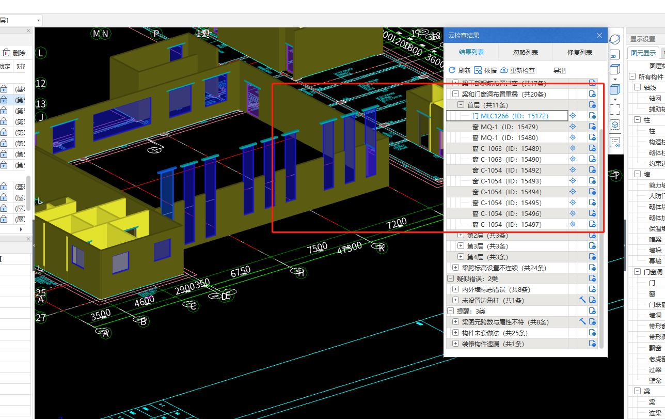Locate window C-1054 ID 15494 in model
This screenshot has width=665, height=419.
573,192
